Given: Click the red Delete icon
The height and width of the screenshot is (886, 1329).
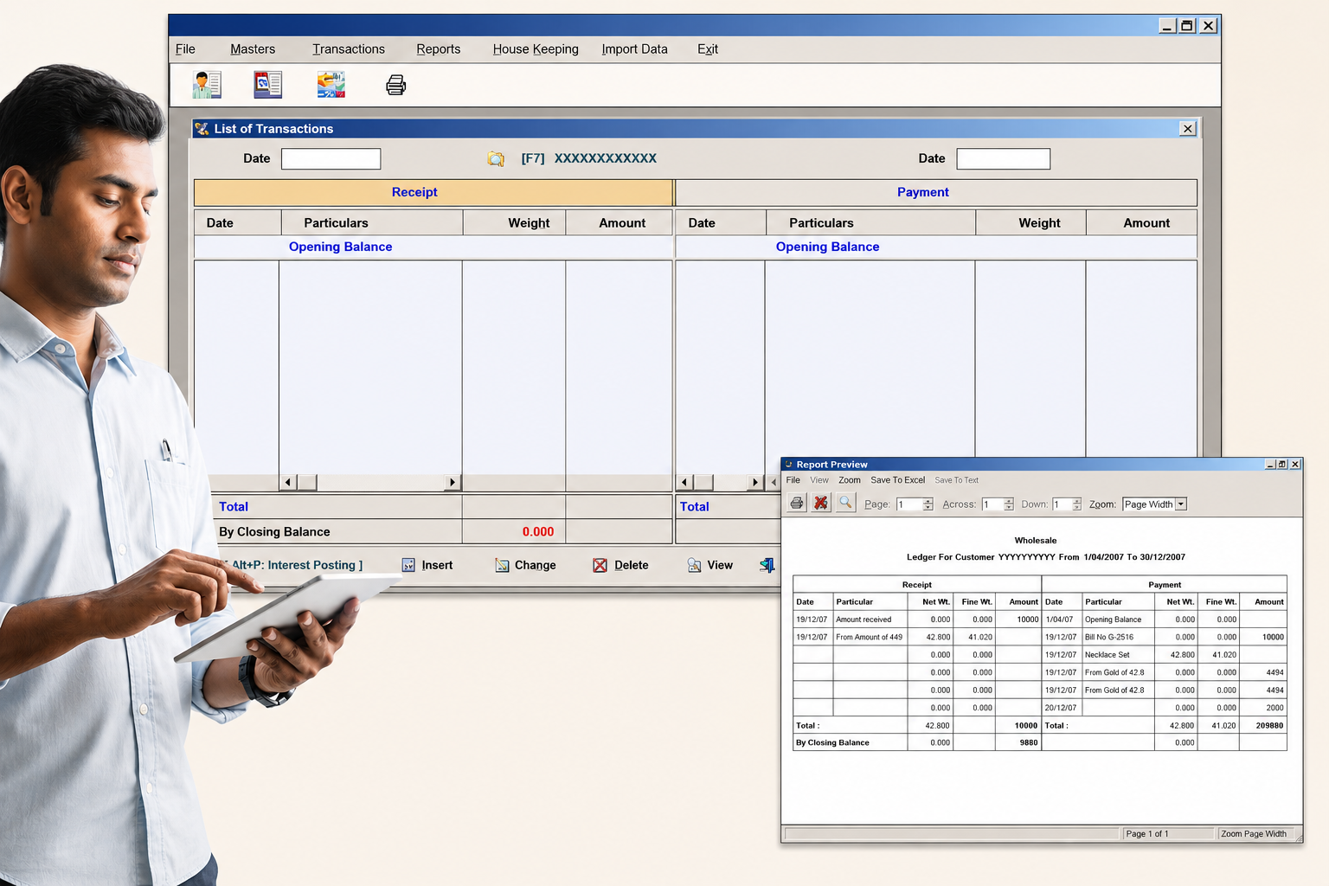Looking at the screenshot, I should [x=600, y=565].
